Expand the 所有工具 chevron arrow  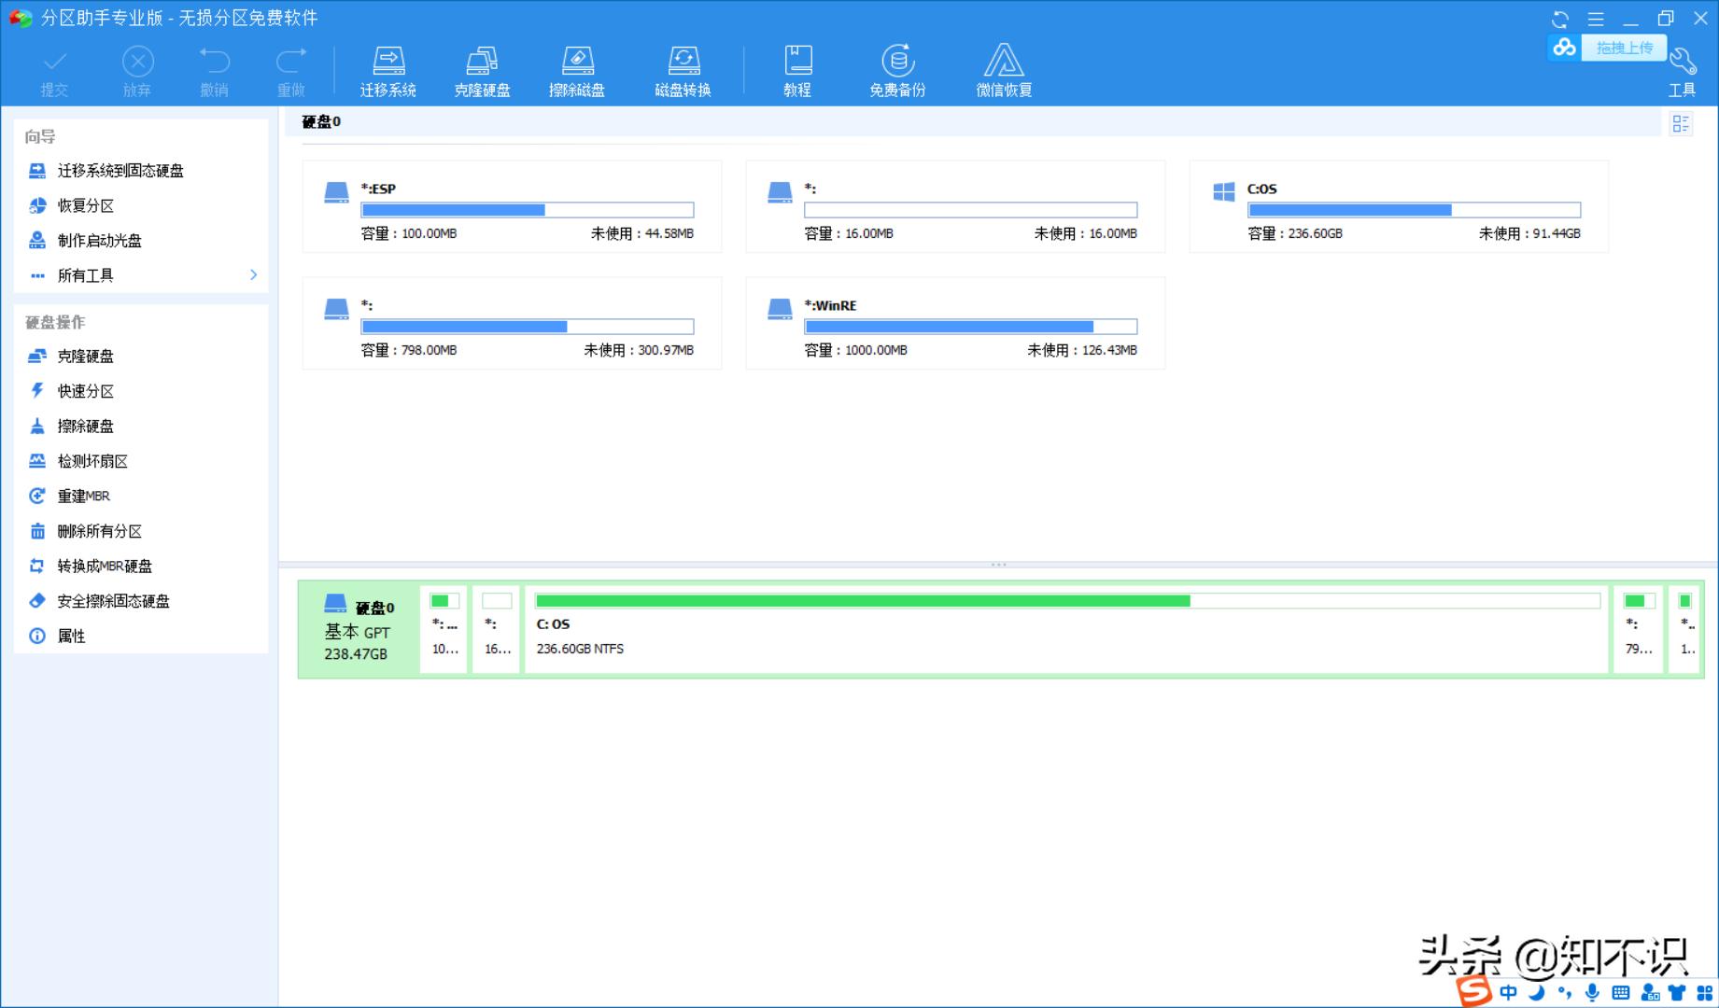pos(253,274)
